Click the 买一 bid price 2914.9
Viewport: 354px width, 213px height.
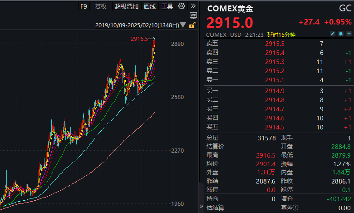(x=275, y=91)
